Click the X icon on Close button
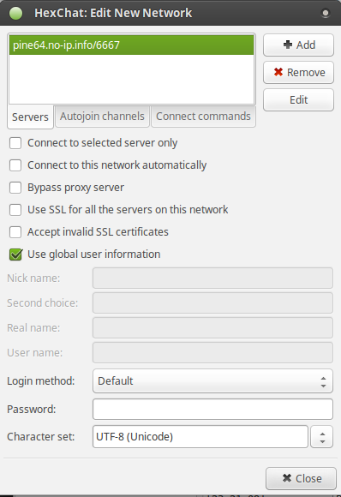The width and height of the screenshot is (341, 497). coord(287,478)
